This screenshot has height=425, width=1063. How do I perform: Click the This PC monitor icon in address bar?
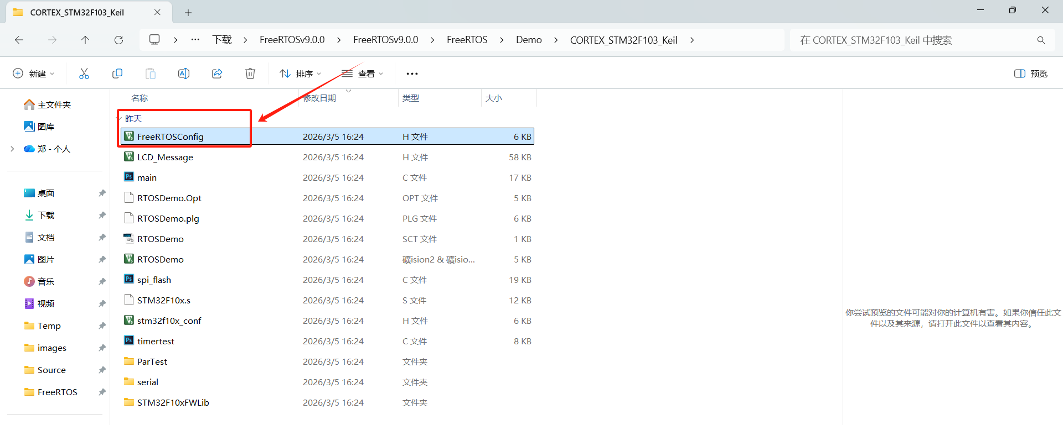click(154, 40)
